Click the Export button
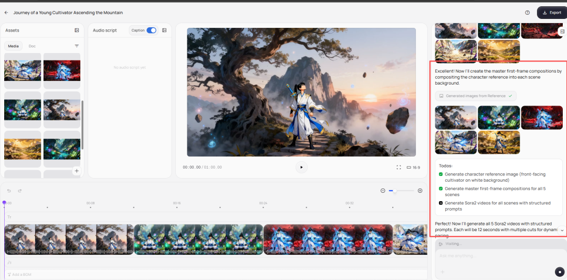 [551, 13]
